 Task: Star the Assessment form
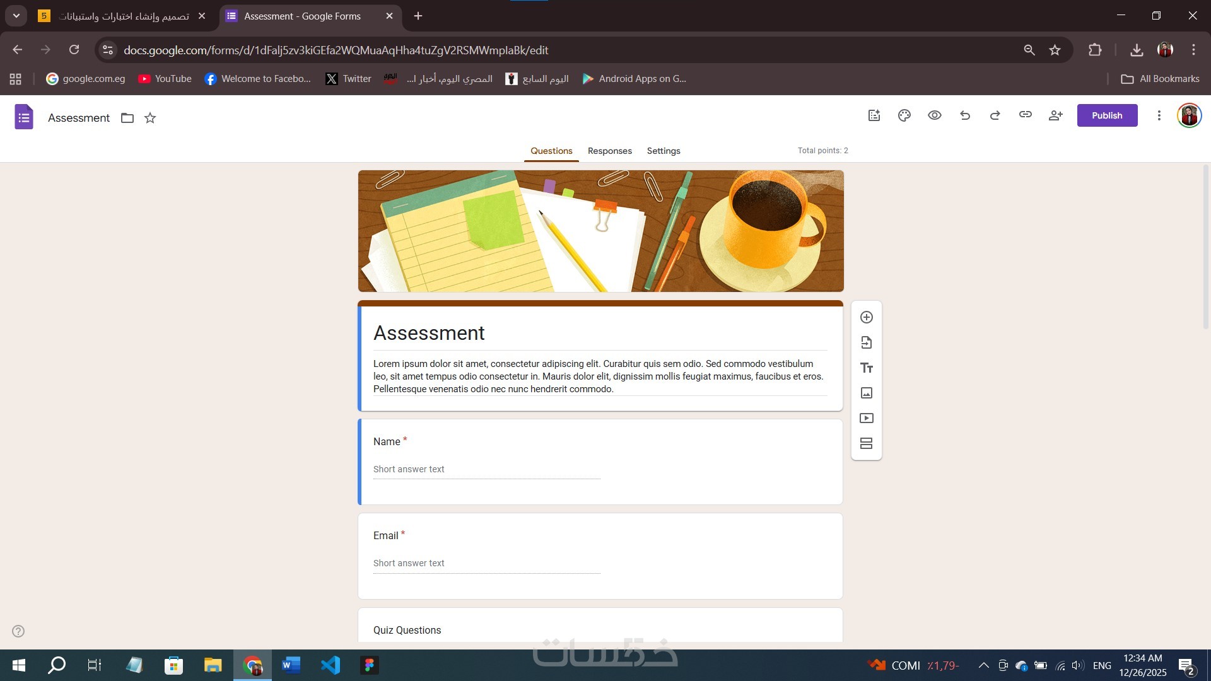click(150, 118)
